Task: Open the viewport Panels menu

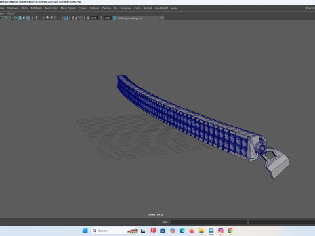Action: (x=11, y=14)
